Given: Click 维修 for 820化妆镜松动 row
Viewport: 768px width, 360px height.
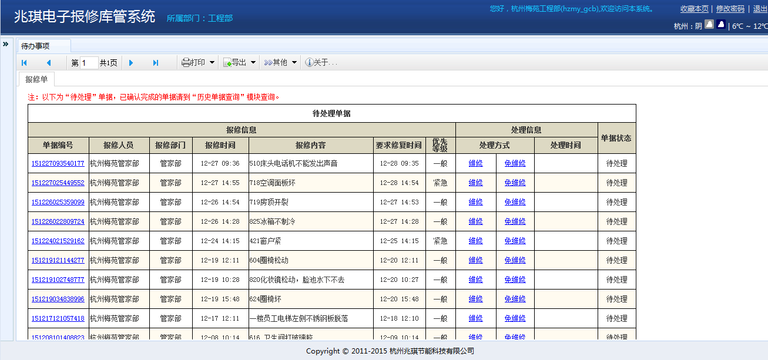Looking at the screenshot, I should coord(476,280).
